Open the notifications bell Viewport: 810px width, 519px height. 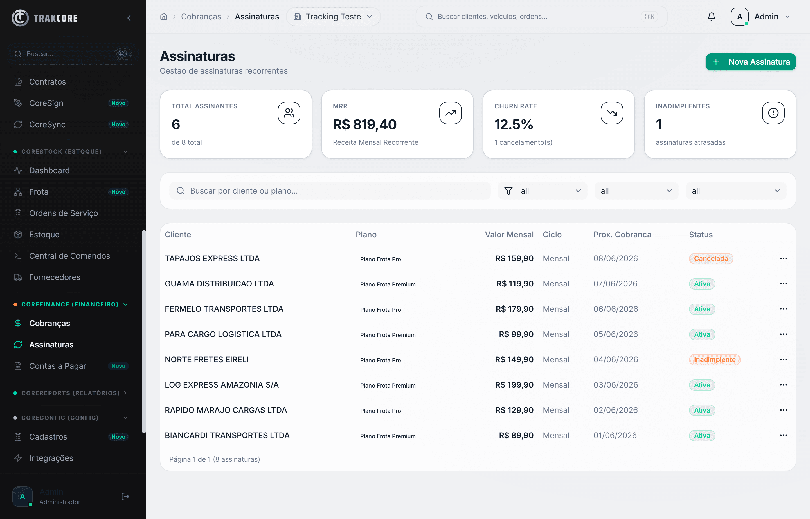tap(712, 17)
